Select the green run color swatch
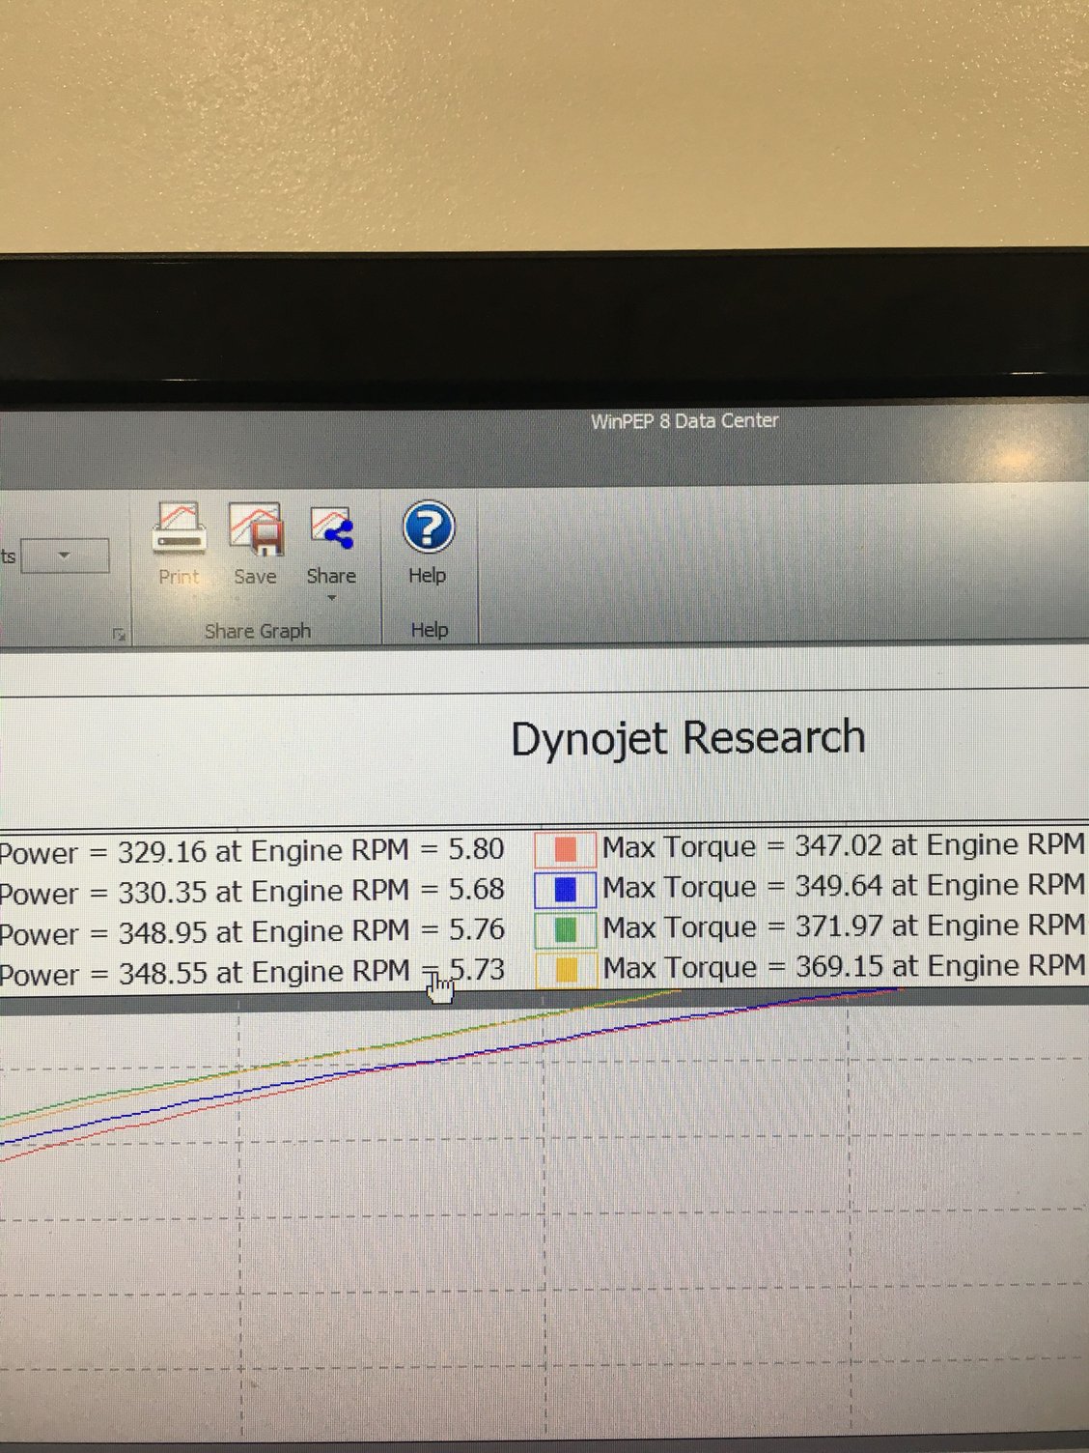 565,929
